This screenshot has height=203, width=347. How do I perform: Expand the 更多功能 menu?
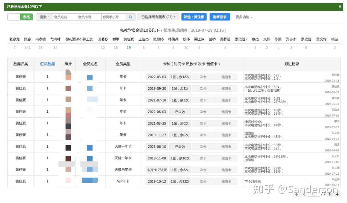pos(244,17)
